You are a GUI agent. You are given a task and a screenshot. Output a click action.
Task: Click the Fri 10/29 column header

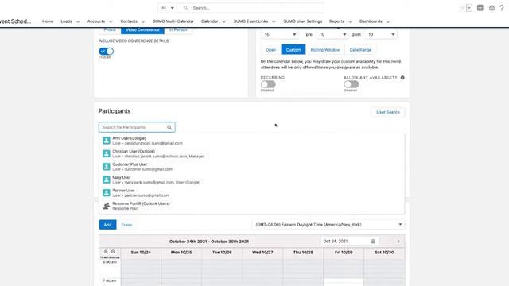click(x=344, y=253)
